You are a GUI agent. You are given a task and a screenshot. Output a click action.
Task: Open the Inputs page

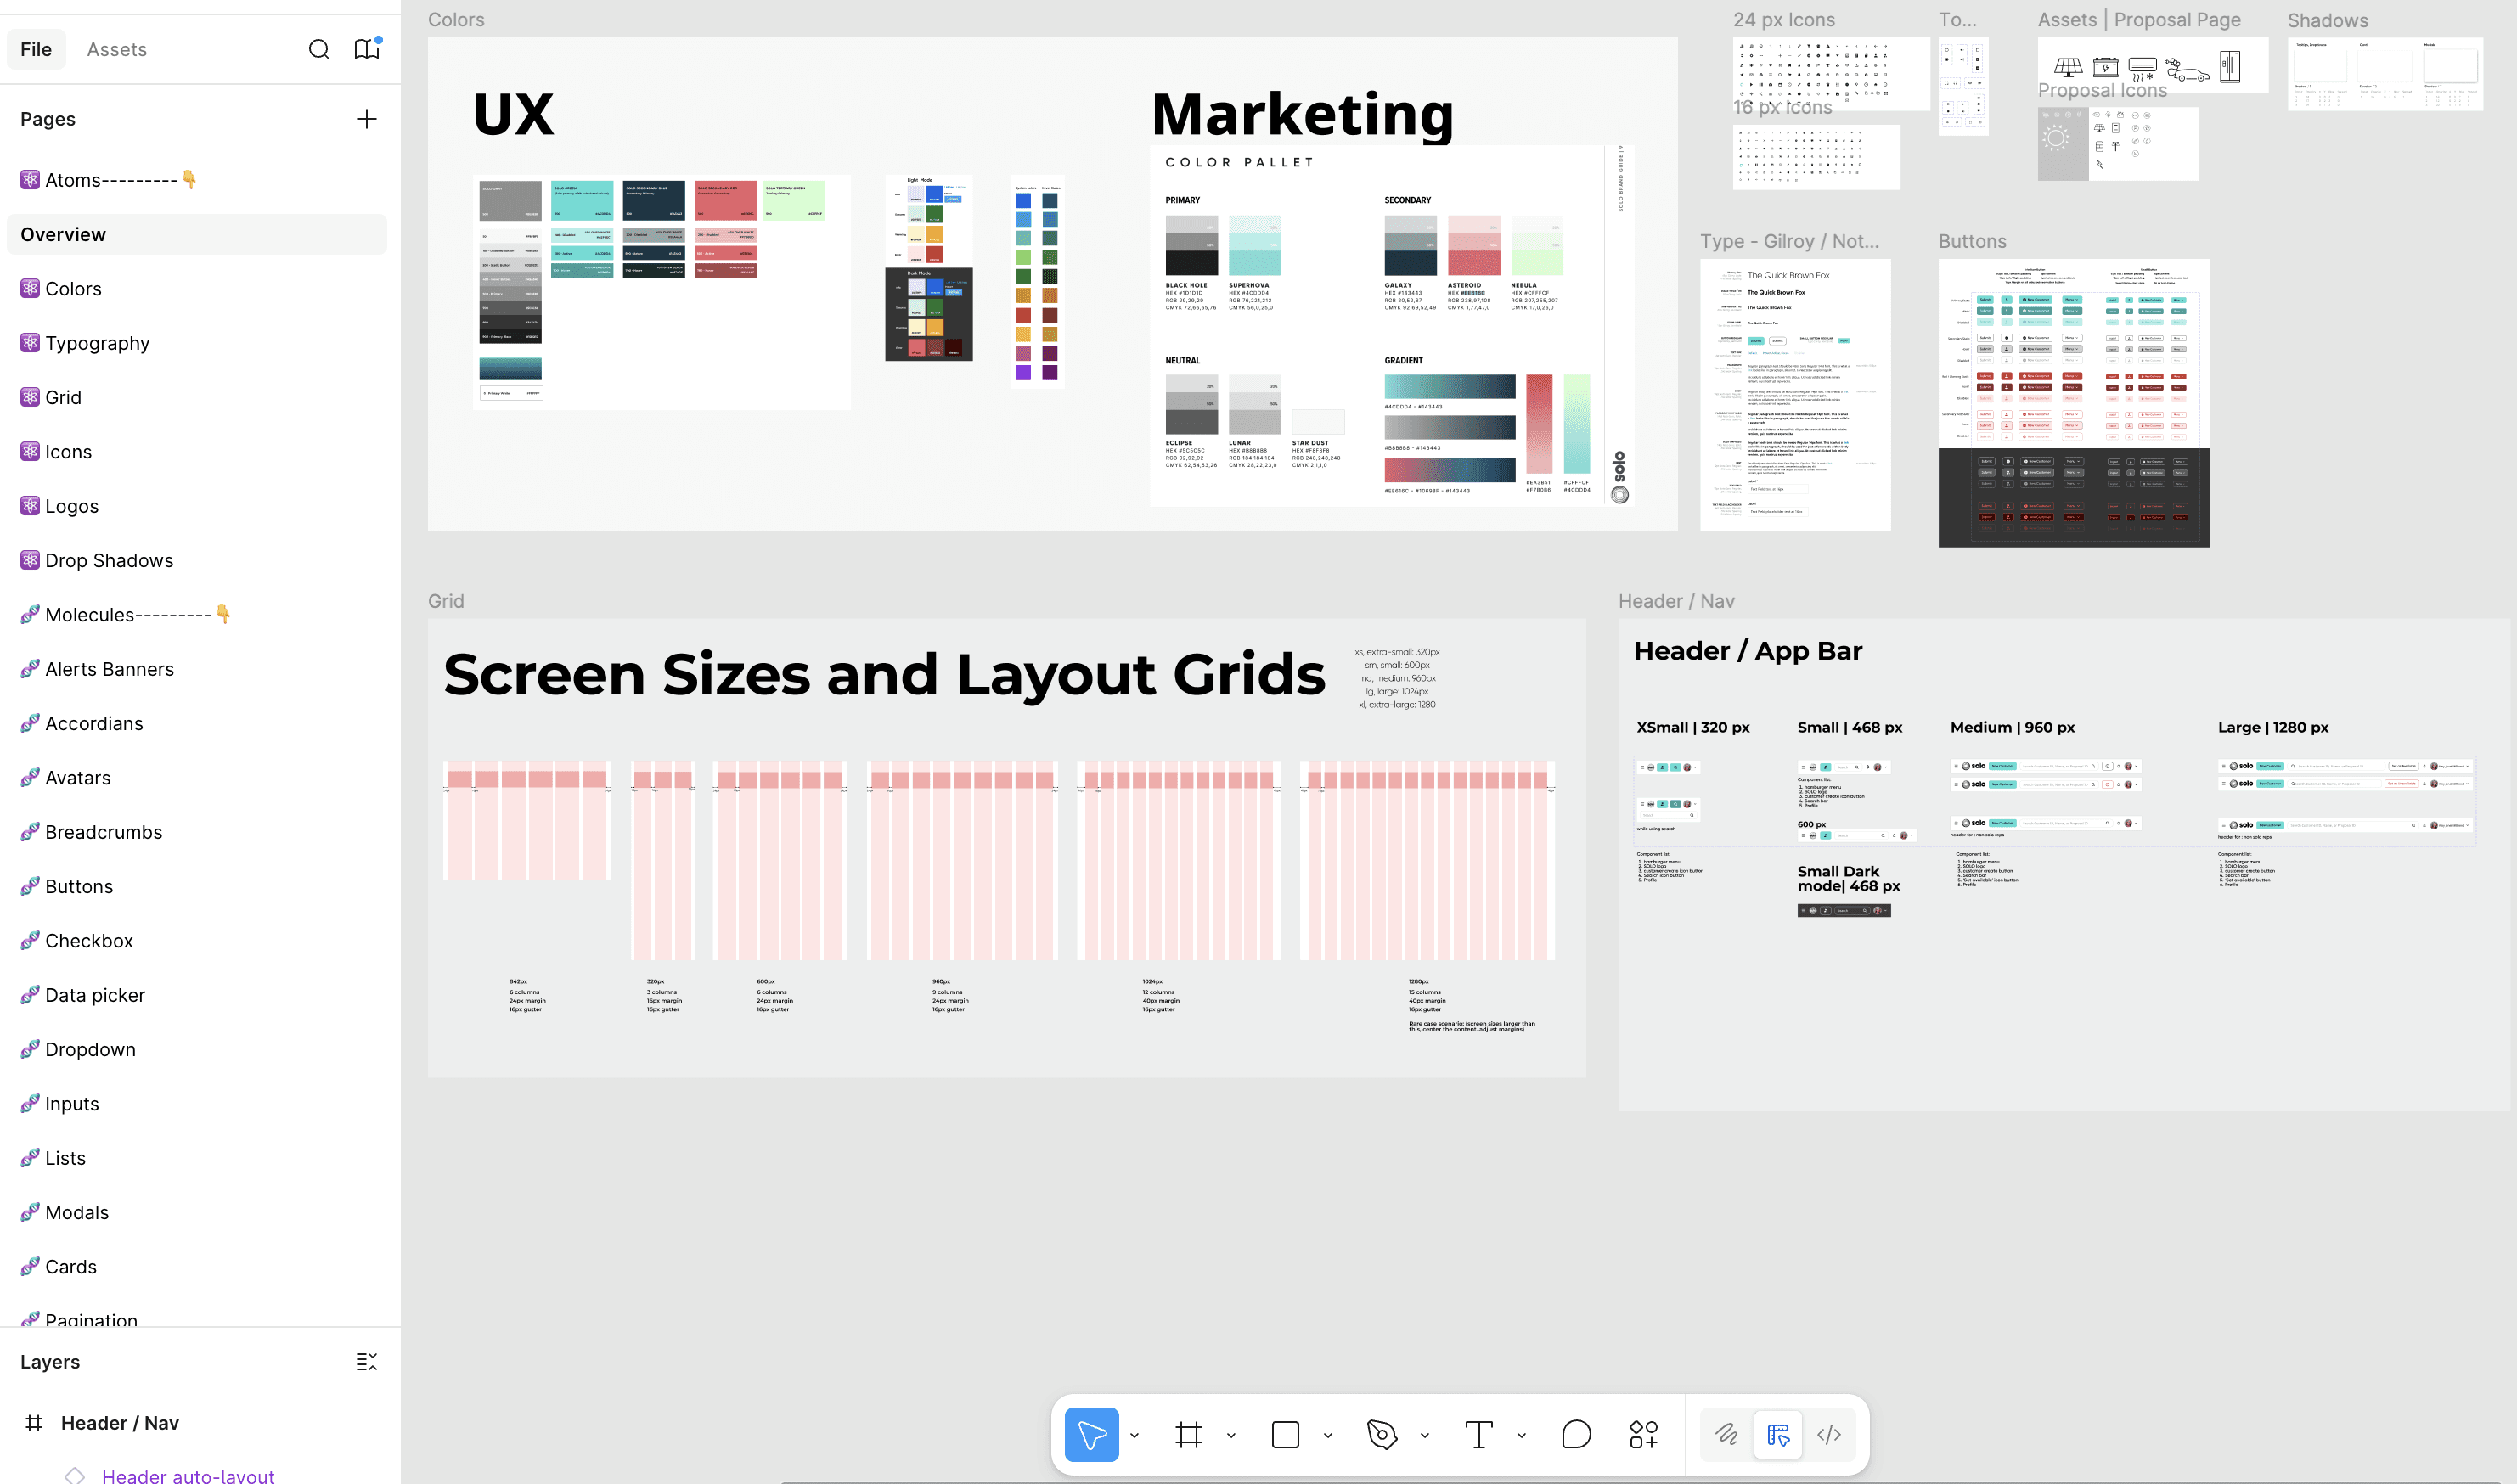(196, 1104)
